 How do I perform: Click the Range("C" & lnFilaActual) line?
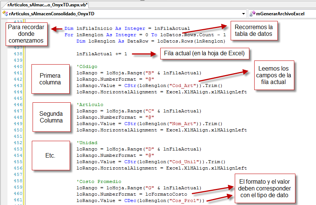[139, 111]
